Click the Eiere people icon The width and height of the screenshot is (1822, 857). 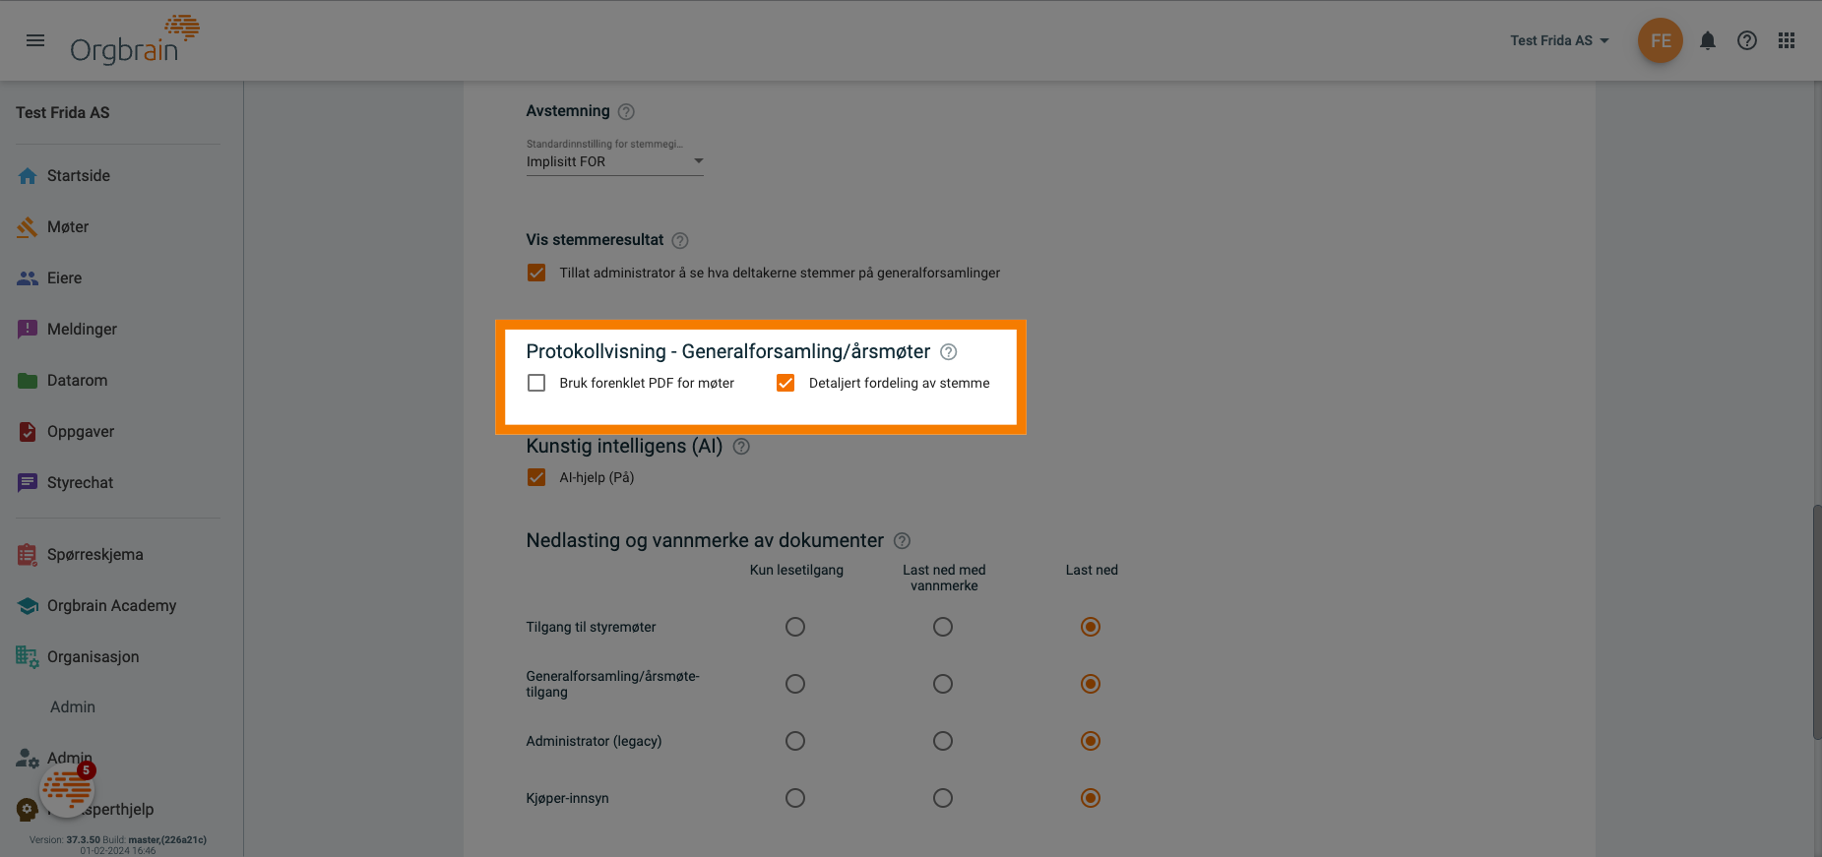click(28, 277)
